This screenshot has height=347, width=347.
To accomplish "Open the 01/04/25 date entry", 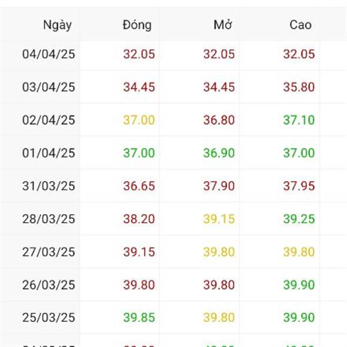I will coord(49,153).
